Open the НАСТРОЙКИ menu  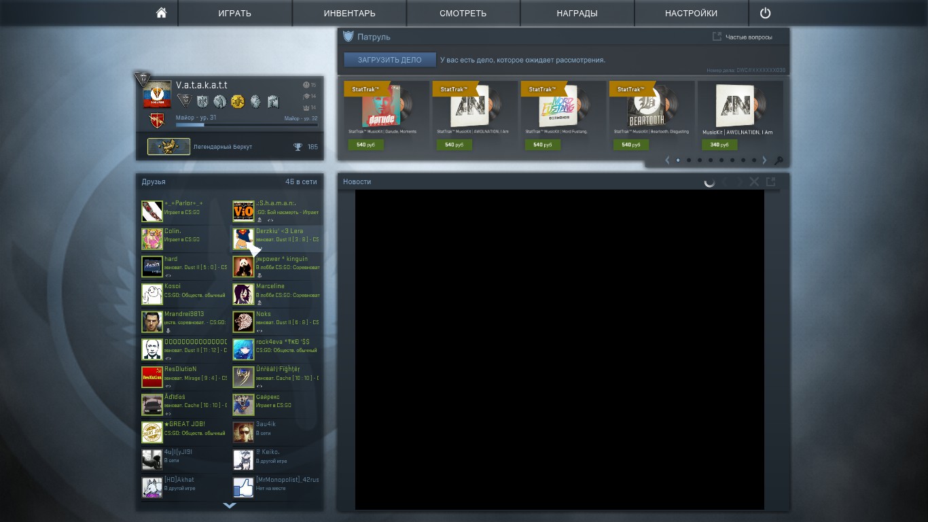pyautogui.click(x=692, y=13)
